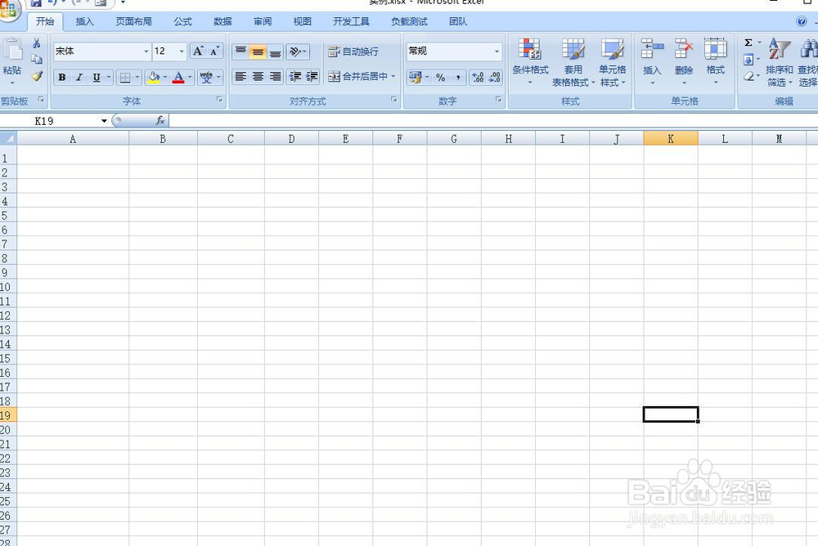Toggle Underline formatting
Screen dimensions: 818x546
pos(97,77)
